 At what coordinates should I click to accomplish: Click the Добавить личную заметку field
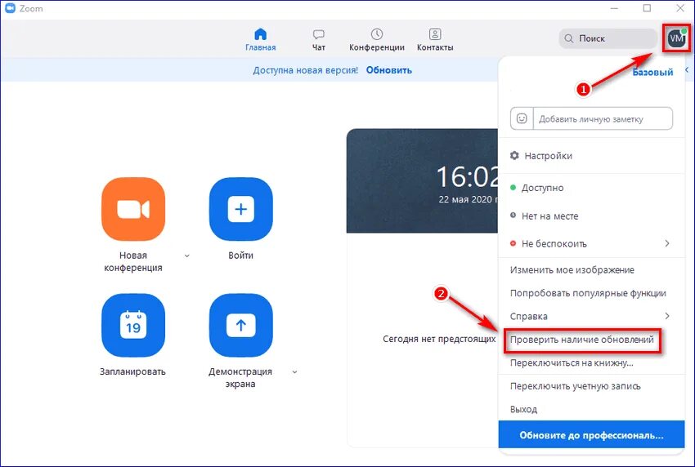(603, 118)
